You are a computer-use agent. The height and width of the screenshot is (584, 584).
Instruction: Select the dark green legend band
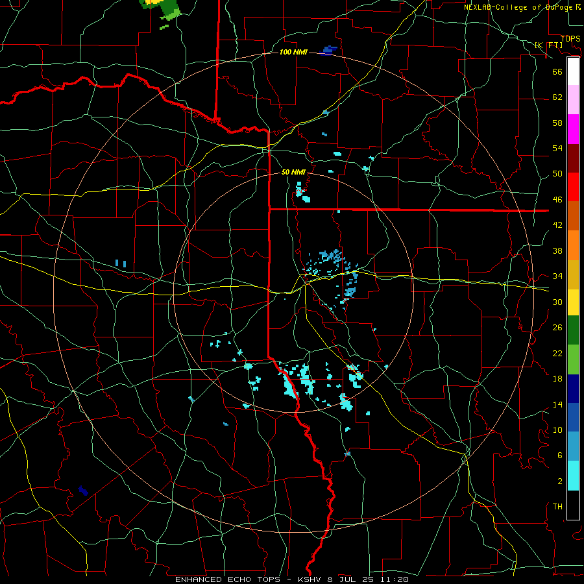[573, 330]
